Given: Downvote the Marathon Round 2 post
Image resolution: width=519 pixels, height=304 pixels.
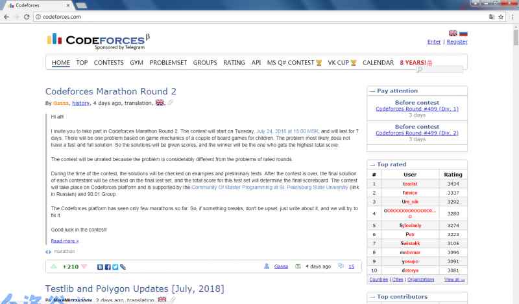Looking at the screenshot, I should coord(84,266).
